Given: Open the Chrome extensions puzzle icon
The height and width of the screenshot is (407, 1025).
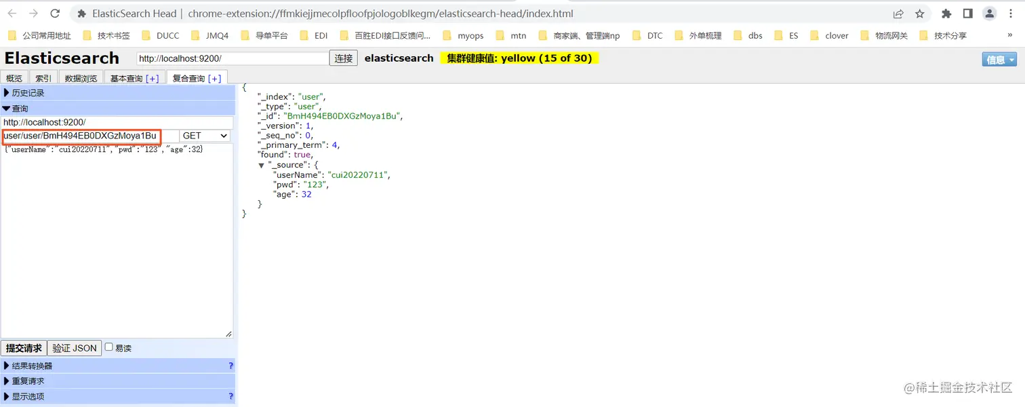Looking at the screenshot, I should (x=947, y=14).
